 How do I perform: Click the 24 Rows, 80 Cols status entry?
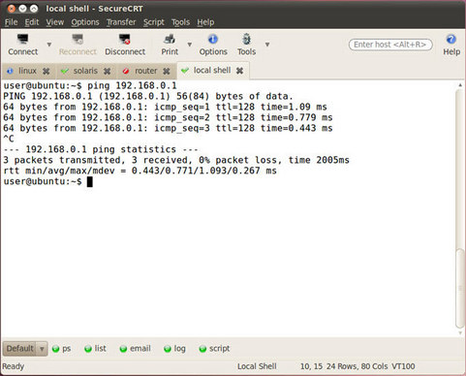(x=357, y=366)
